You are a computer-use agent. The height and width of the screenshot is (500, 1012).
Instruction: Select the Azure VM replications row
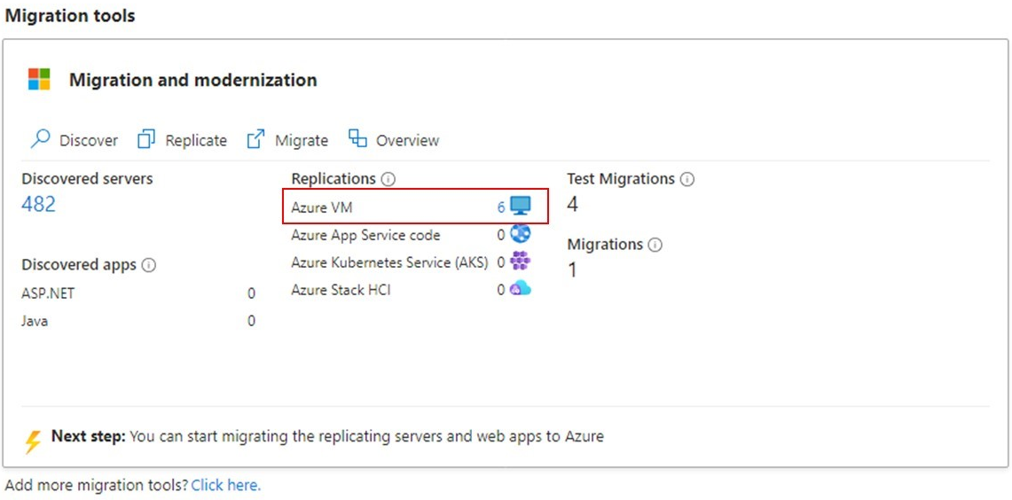[x=390, y=207]
